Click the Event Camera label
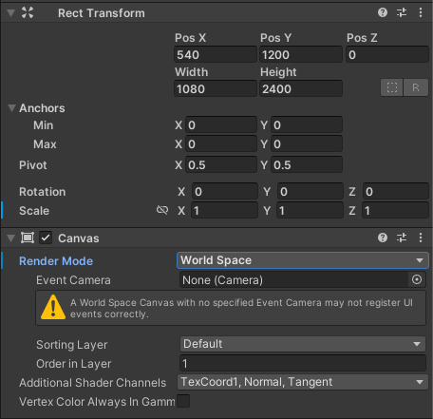 tap(73, 280)
